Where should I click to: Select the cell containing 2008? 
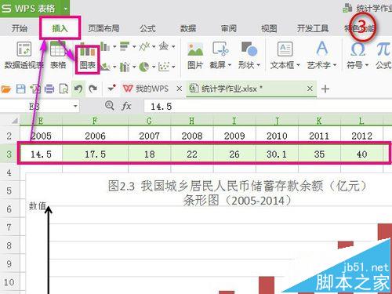pyautogui.click(x=192, y=136)
